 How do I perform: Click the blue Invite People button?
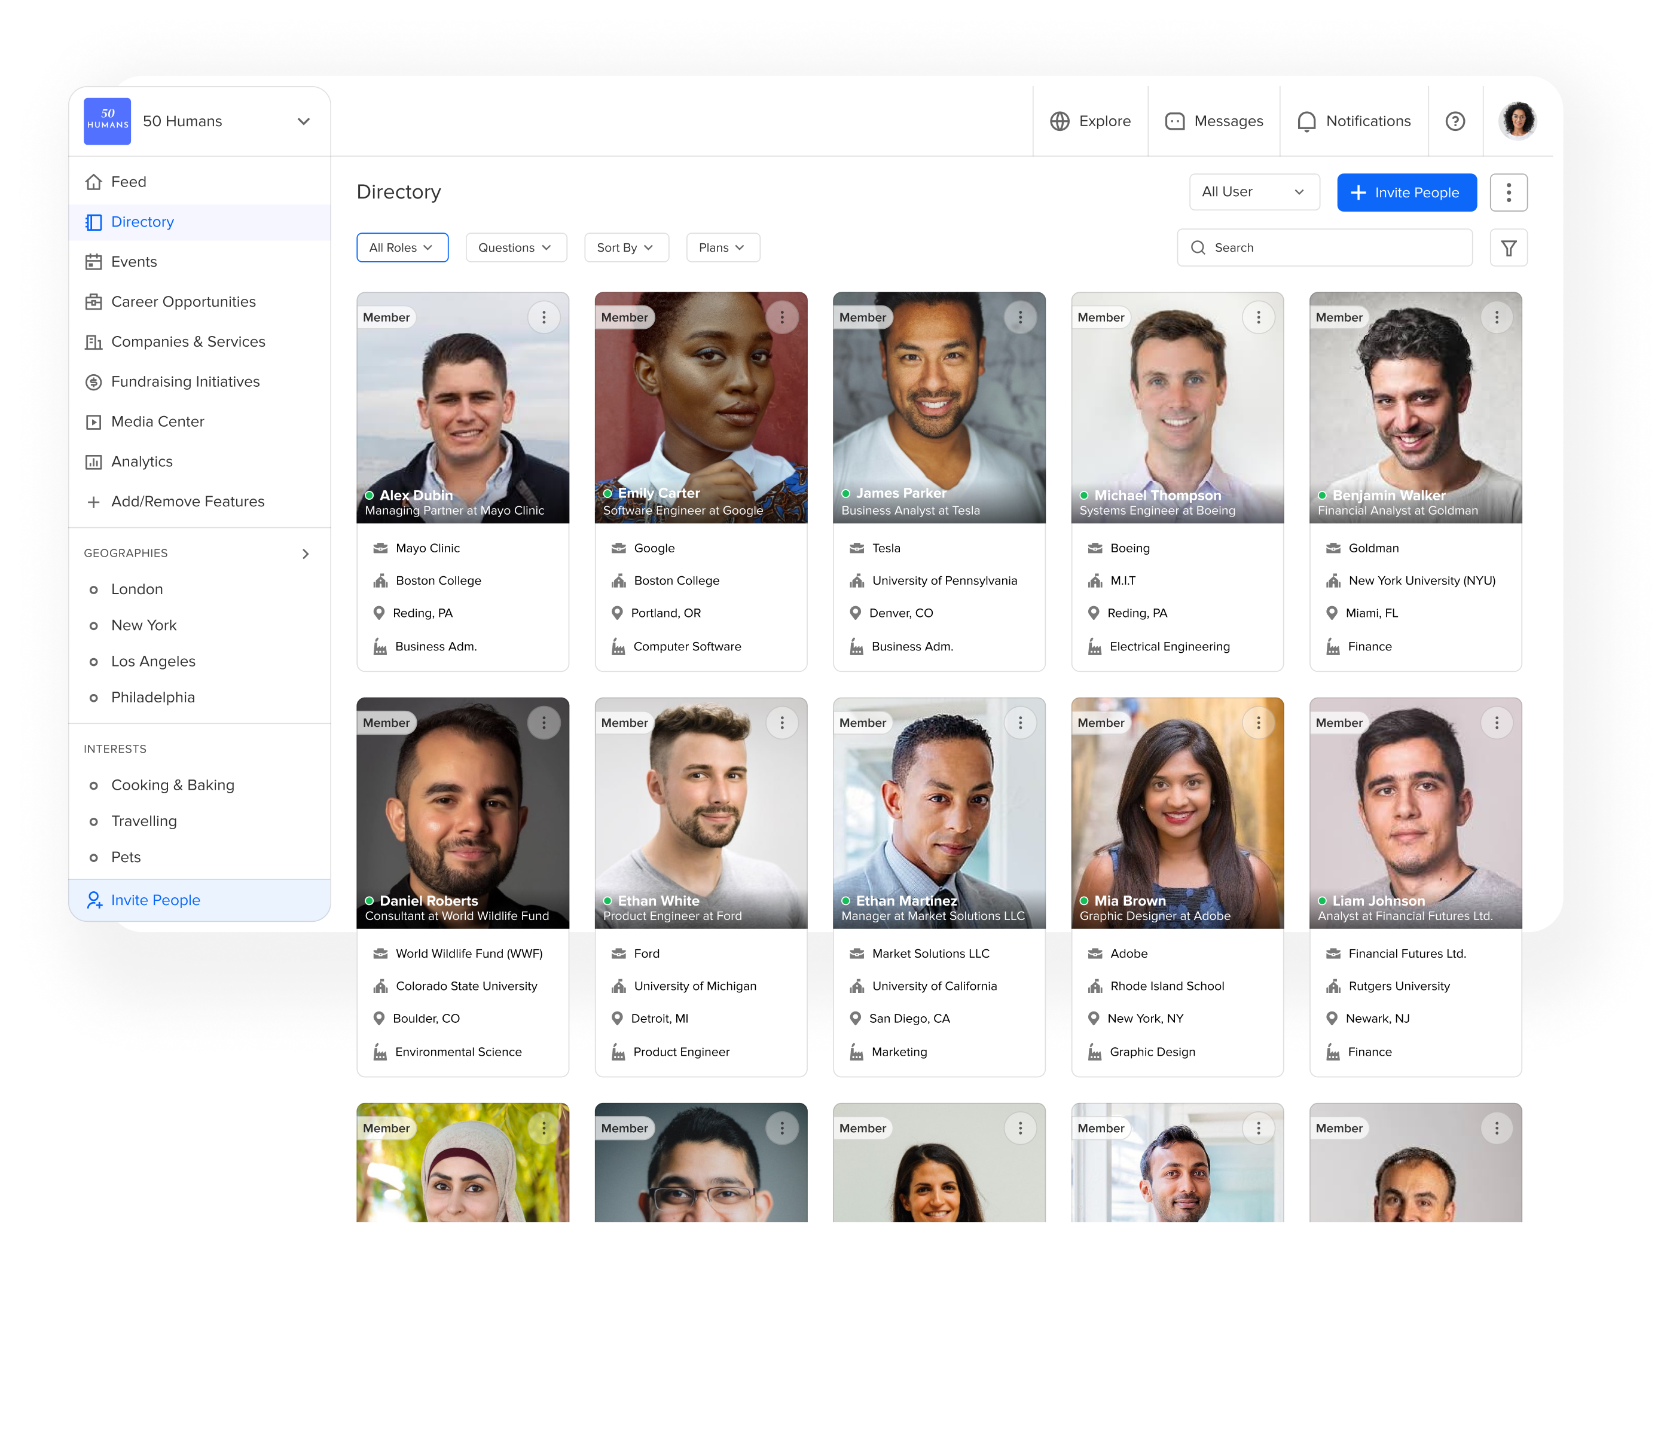[1406, 192]
